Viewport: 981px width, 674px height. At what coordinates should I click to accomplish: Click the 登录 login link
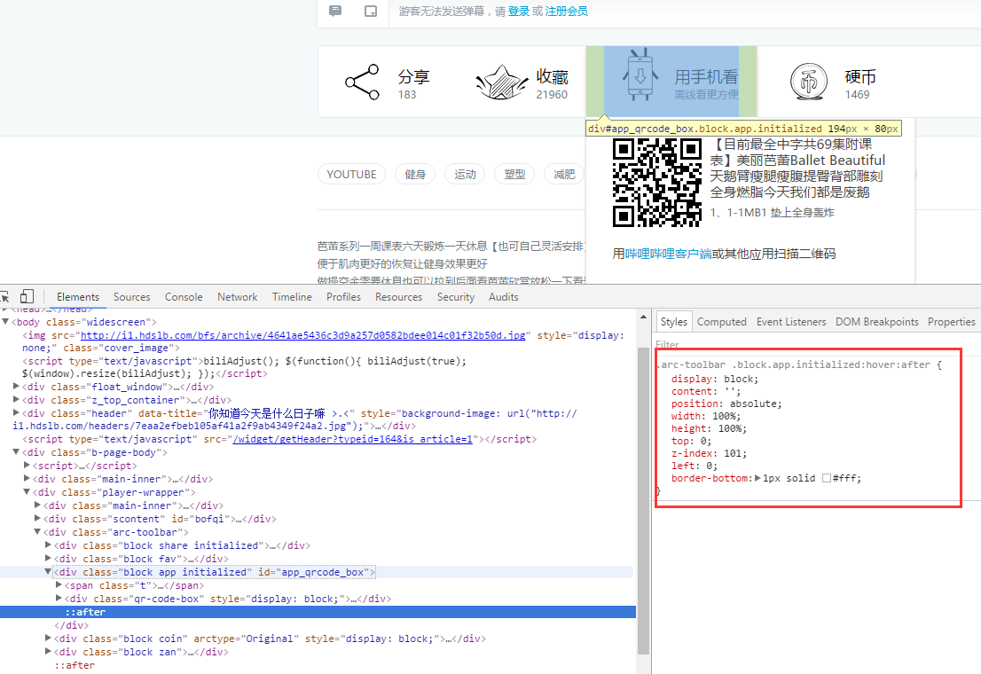pyautogui.click(x=518, y=12)
